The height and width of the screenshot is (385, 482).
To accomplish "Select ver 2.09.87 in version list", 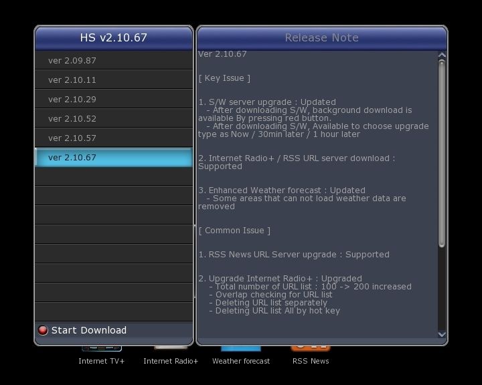I will click(x=114, y=60).
